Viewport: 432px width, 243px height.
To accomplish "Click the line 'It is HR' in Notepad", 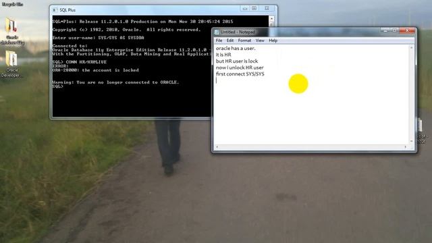I will tap(223, 55).
